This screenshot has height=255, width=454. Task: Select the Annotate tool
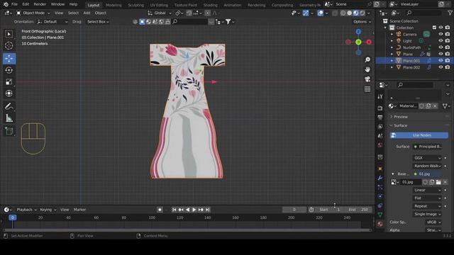9,107
